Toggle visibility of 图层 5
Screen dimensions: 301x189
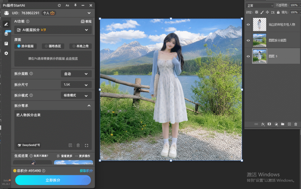click(x=248, y=56)
